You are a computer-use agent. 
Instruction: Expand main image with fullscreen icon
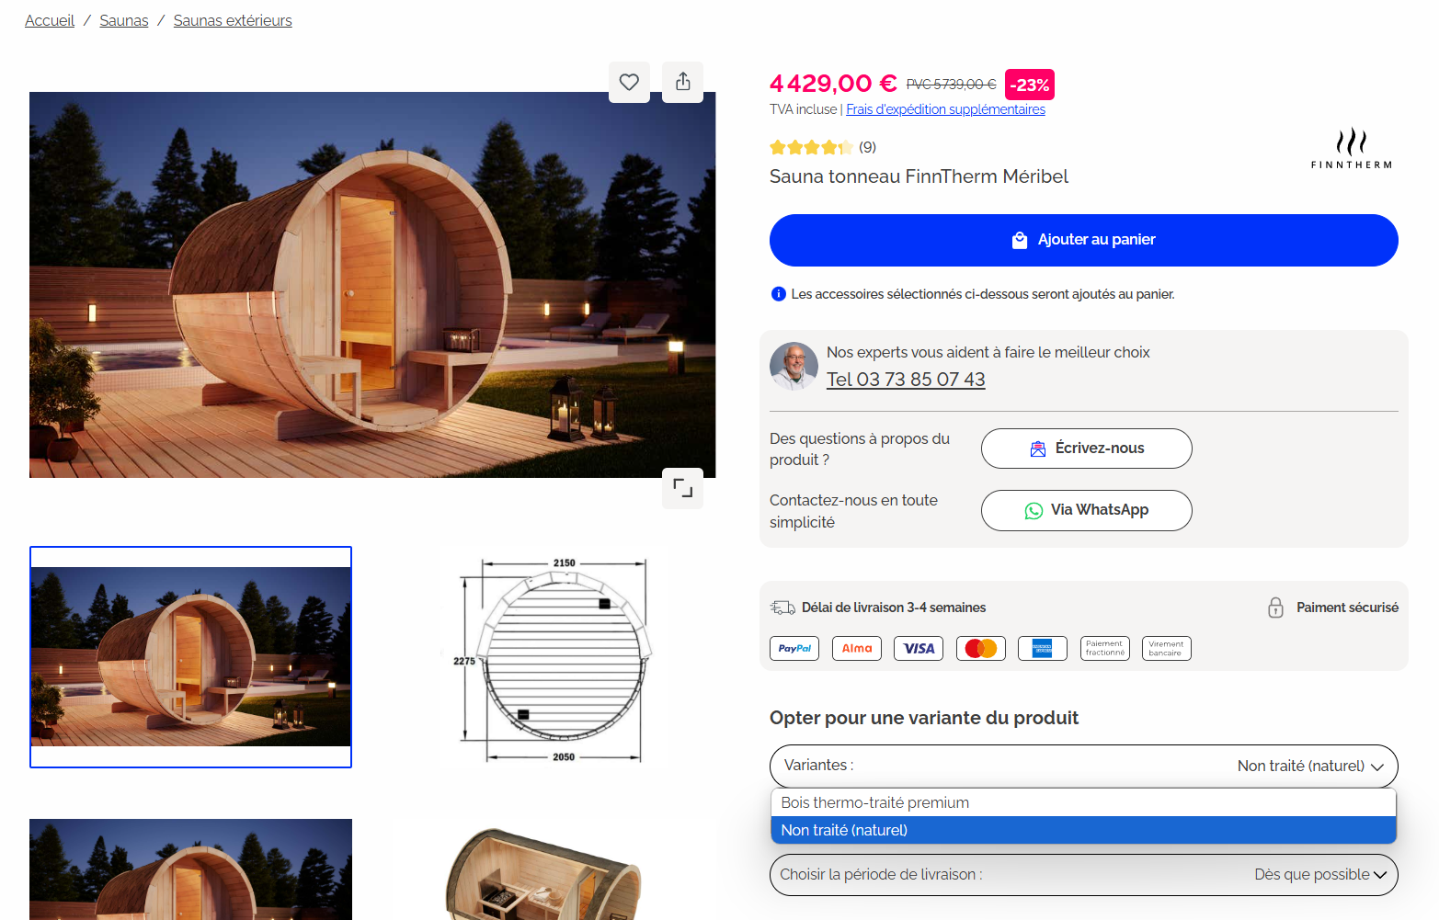[x=682, y=488]
